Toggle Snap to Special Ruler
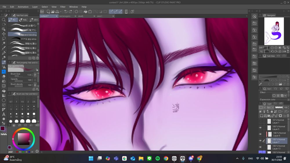290x163 pixels. click(x=116, y=12)
